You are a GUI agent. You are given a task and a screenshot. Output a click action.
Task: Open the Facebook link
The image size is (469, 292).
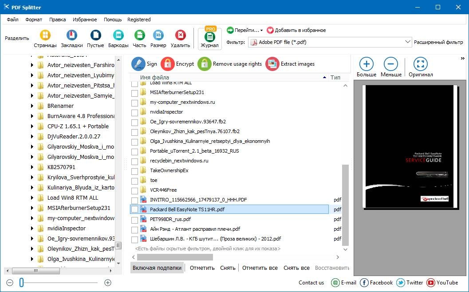click(377, 282)
